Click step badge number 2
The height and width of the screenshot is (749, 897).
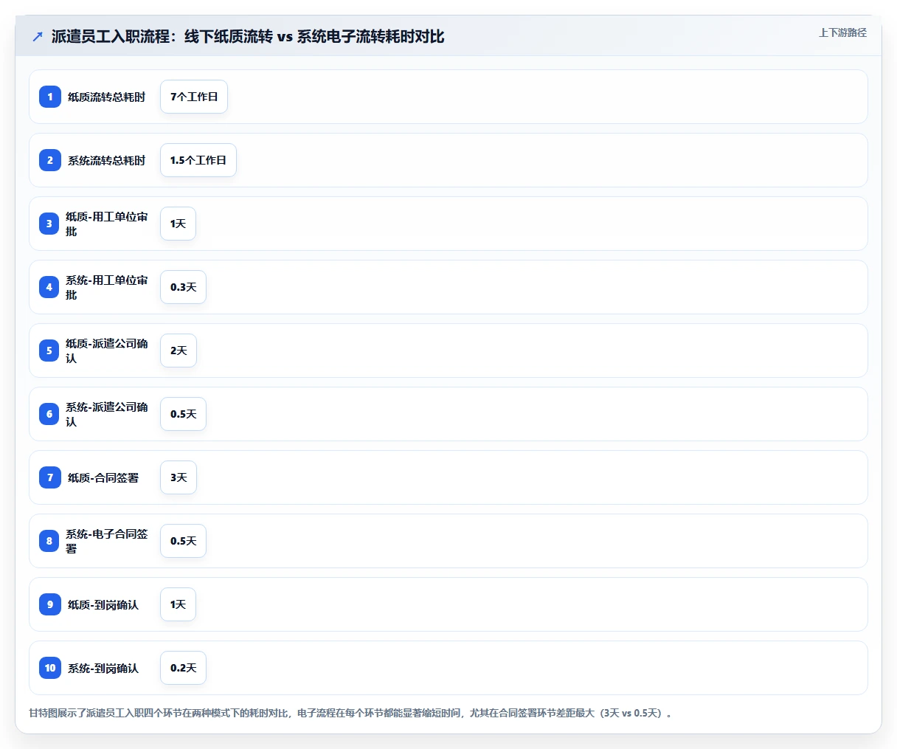click(50, 160)
